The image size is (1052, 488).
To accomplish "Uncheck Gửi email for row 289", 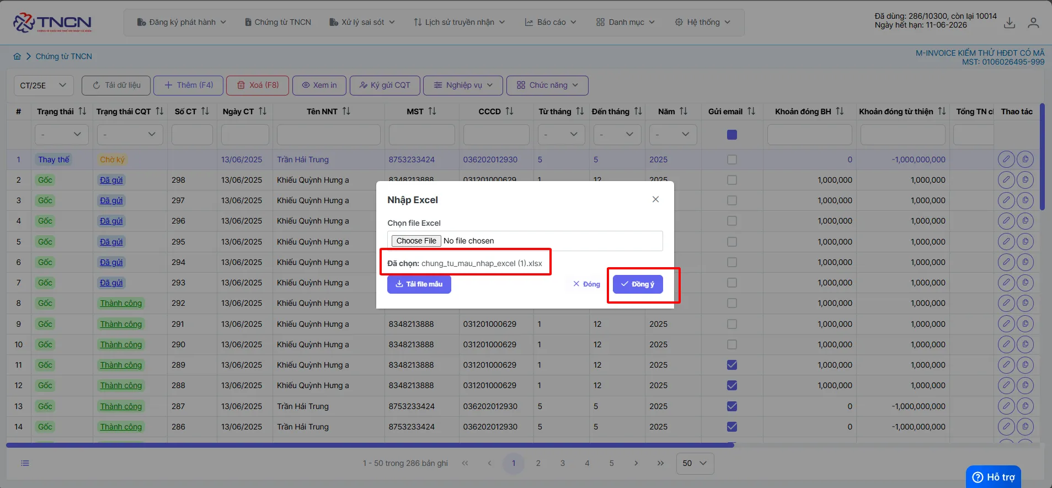I will point(732,365).
